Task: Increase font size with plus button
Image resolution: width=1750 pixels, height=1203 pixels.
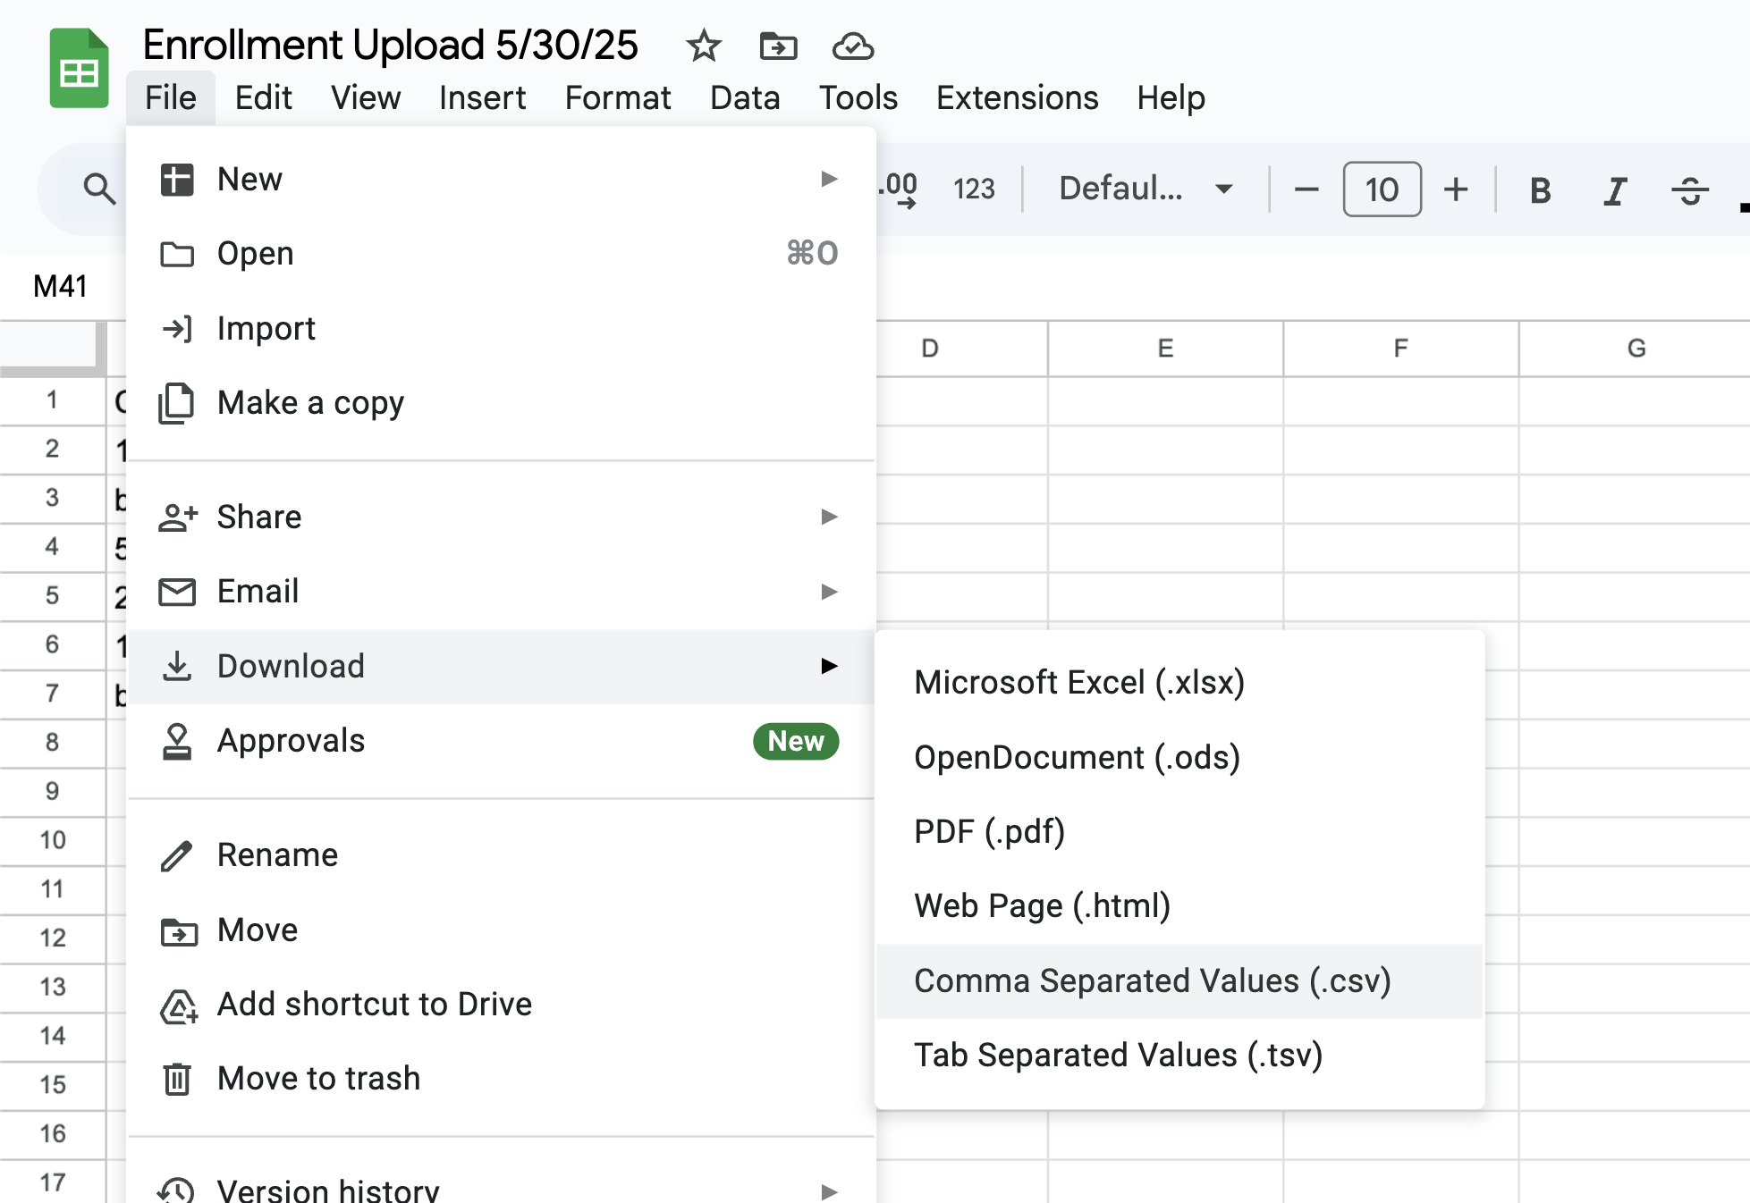Action: click(1456, 189)
